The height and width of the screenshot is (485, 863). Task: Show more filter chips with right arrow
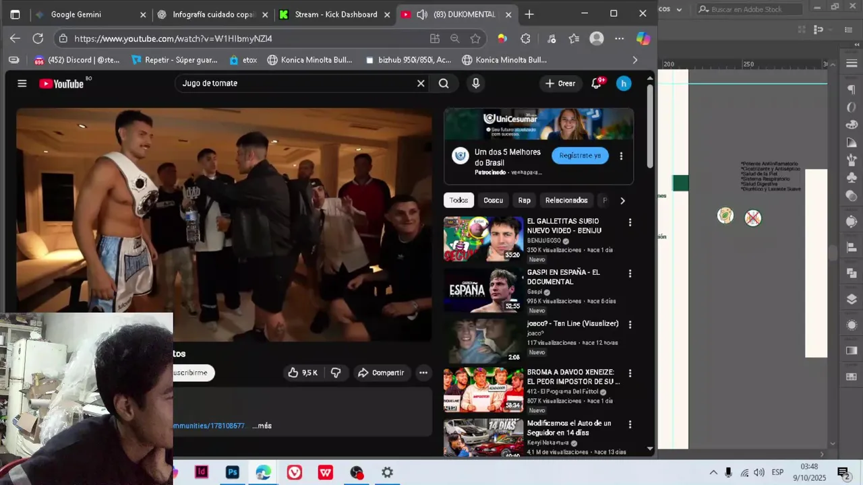(x=622, y=201)
